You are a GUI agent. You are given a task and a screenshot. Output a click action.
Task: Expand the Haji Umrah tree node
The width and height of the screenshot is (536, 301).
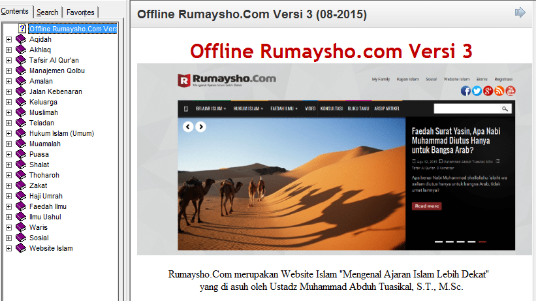(9, 196)
